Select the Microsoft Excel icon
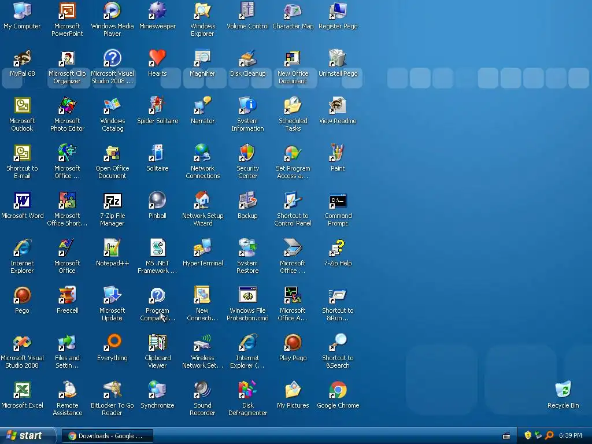 (23, 390)
